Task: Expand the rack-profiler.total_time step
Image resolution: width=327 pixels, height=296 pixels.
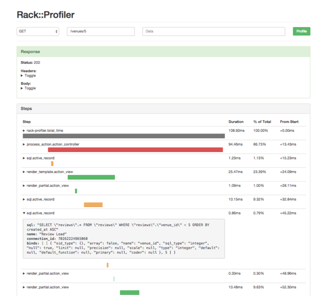Action: pyautogui.click(x=43, y=130)
